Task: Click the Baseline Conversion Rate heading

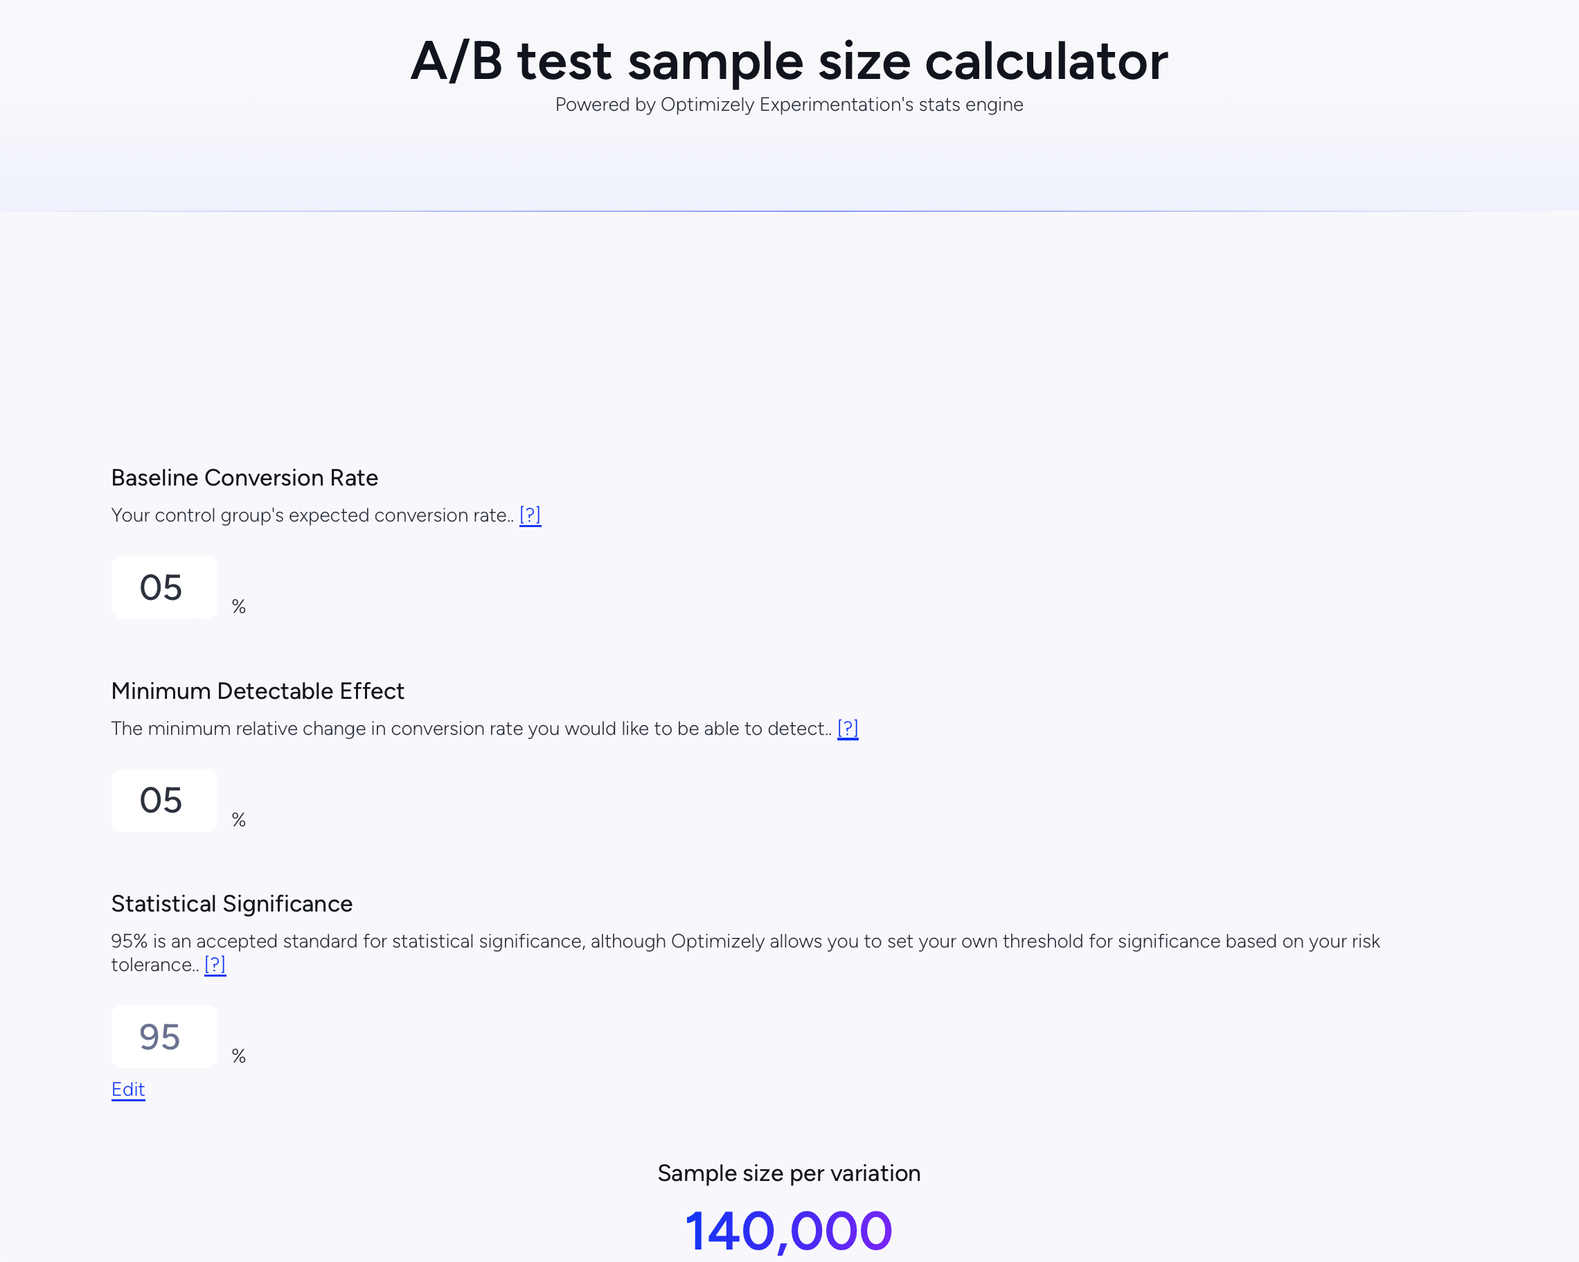Action: pyautogui.click(x=244, y=477)
